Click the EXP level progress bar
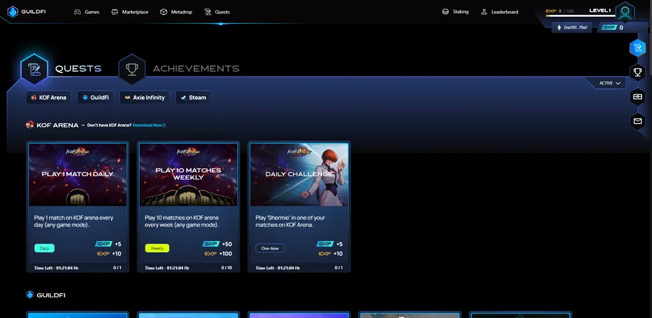 (x=580, y=16)
